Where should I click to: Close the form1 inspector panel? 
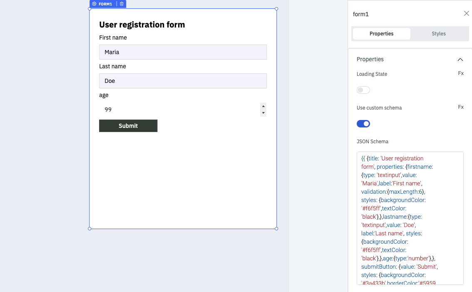pos(466,13)
